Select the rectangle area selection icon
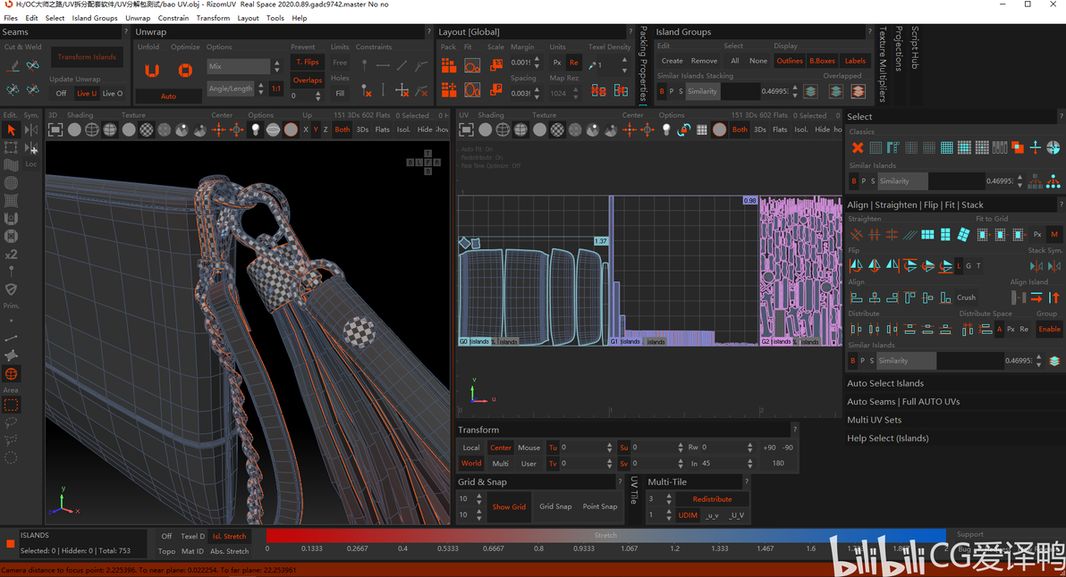 11,406
